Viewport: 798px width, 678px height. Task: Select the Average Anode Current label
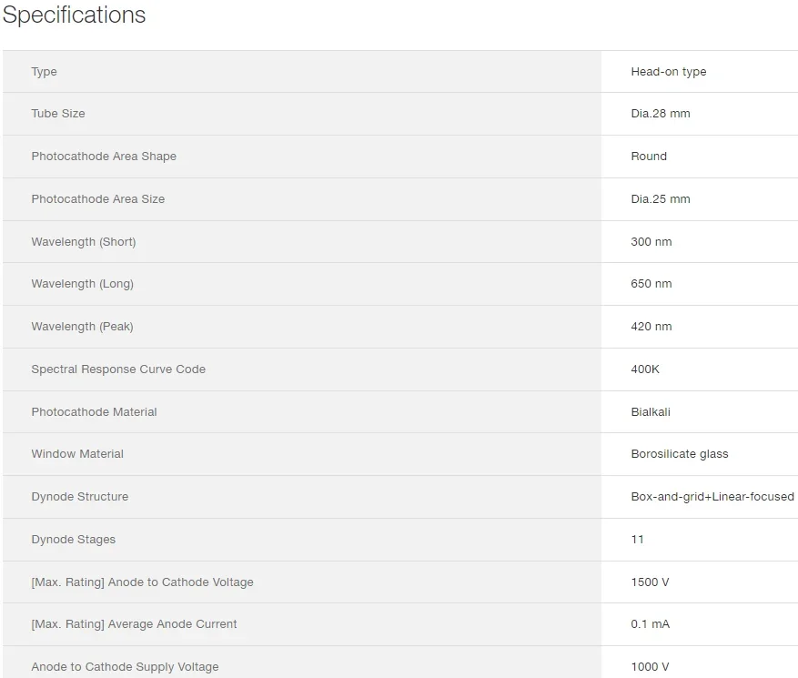pos(134,624)
